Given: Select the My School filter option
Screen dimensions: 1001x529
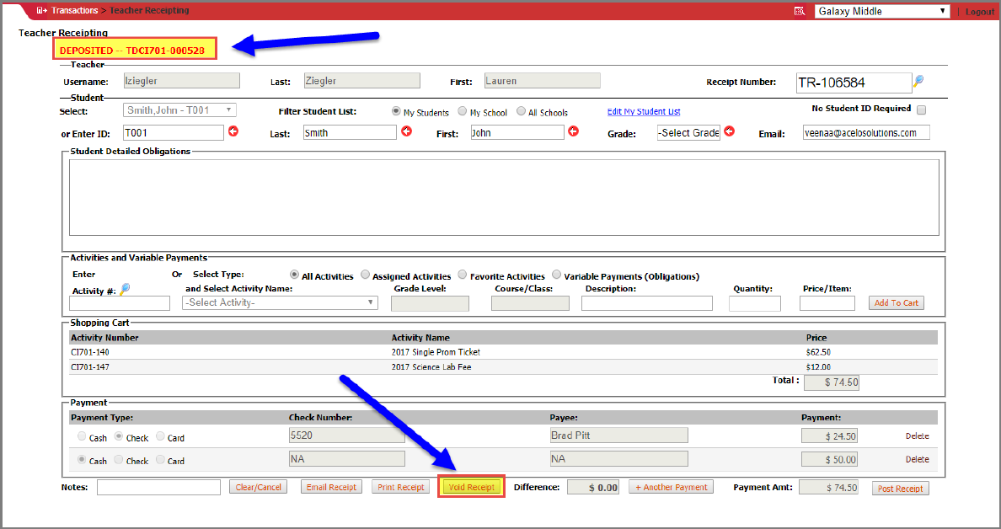Looking at the screenshot, I should (x=463, y=111).
